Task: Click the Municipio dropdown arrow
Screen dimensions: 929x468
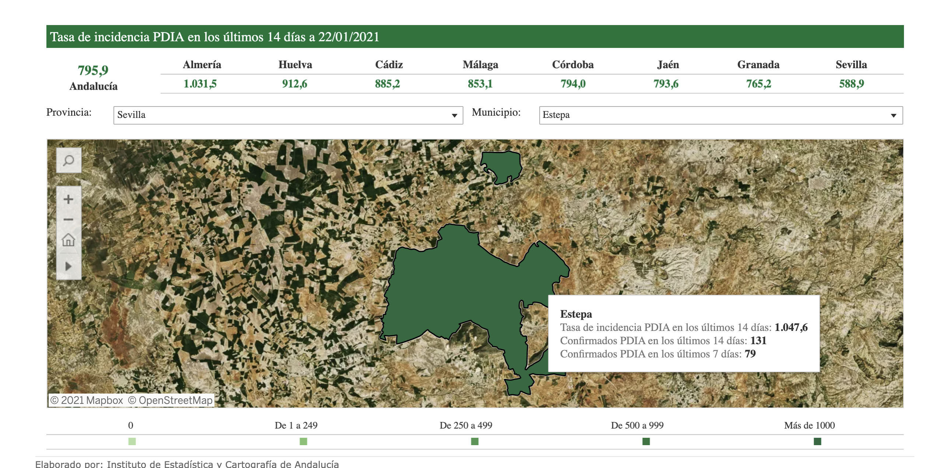Action: coord(893,116)
